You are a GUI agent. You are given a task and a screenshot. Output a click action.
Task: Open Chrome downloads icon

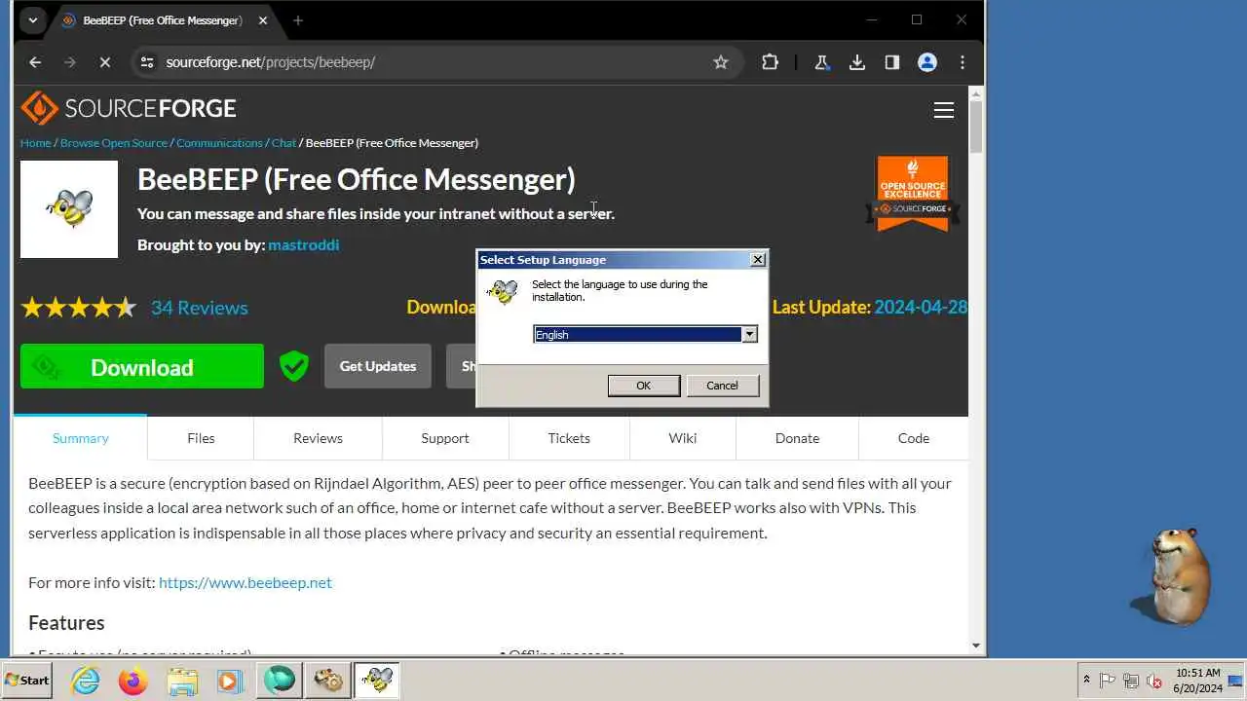pyautogui.click(x=857, y=62)
